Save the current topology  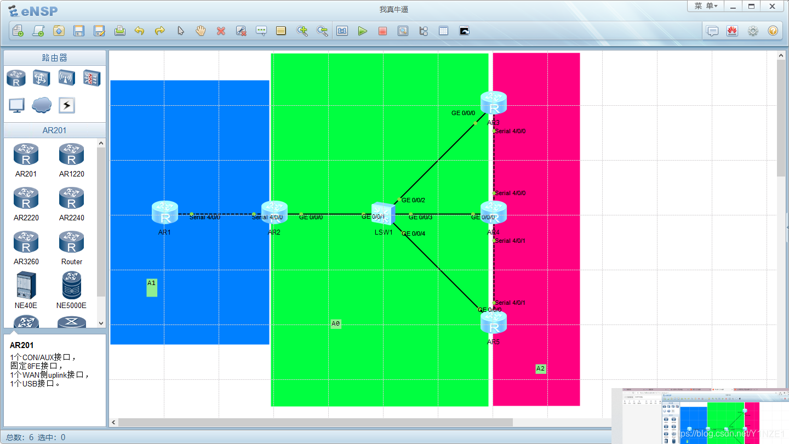[x=79, y=31]
